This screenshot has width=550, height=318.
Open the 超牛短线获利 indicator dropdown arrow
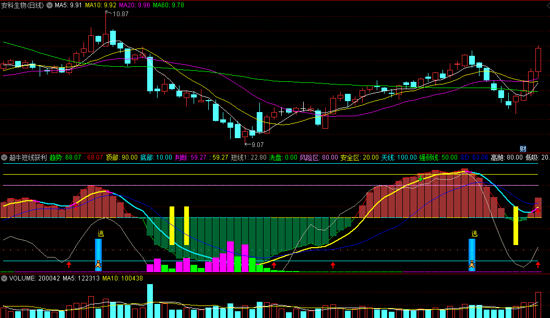(x=4, y=157)
